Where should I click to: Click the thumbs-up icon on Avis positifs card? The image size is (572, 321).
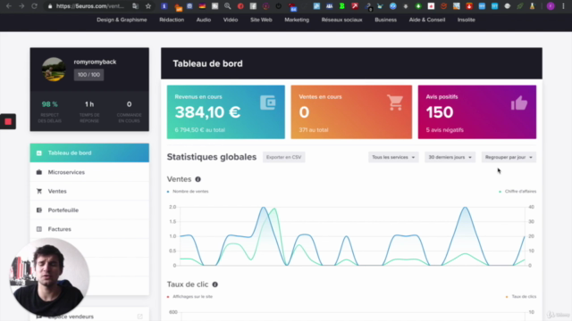click(519, 103)
